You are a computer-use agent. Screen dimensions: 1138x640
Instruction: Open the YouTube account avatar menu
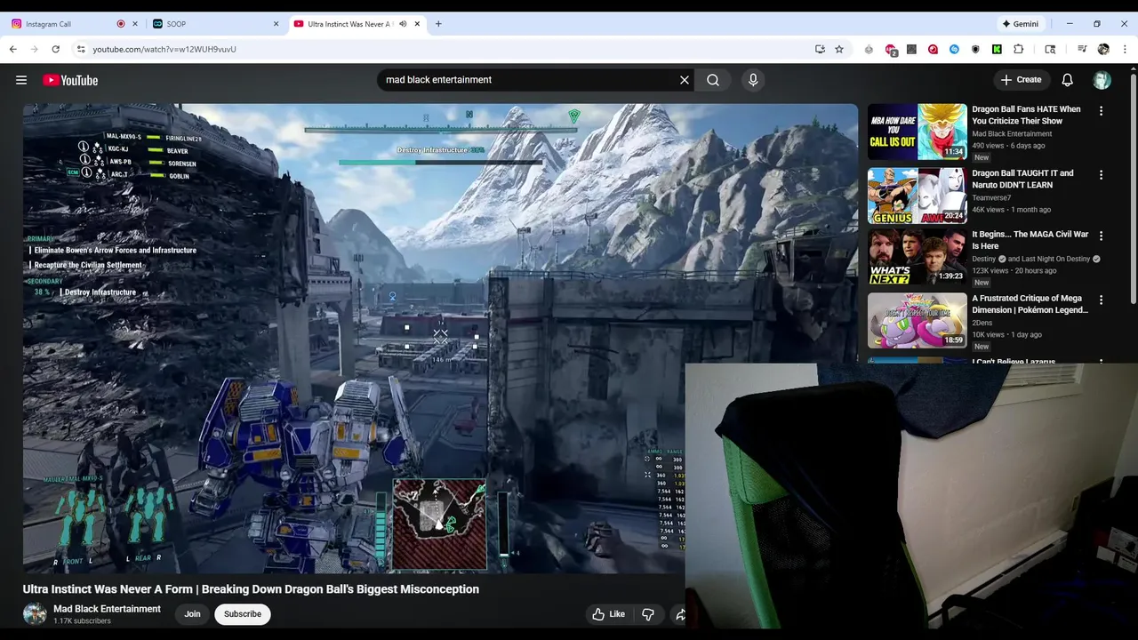point(1102,80)
